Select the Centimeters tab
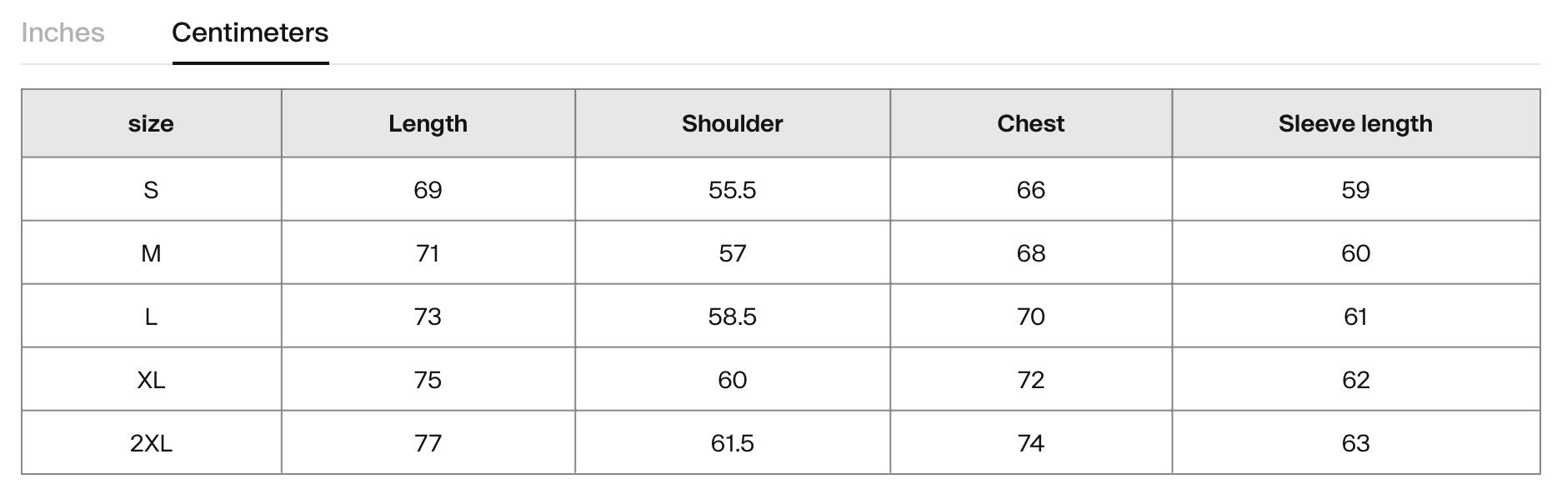The height and width of the screenshot is (489, 1557). [x=250, y=32]
